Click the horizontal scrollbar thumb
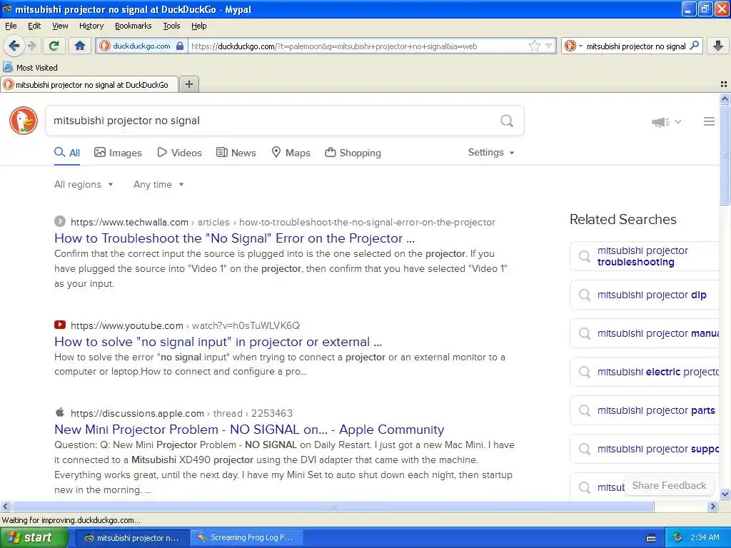 click(333, 507)
